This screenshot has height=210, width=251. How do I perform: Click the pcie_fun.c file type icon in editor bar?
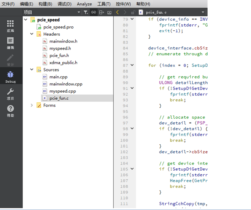pyautogui.click(x=141, y=12)
